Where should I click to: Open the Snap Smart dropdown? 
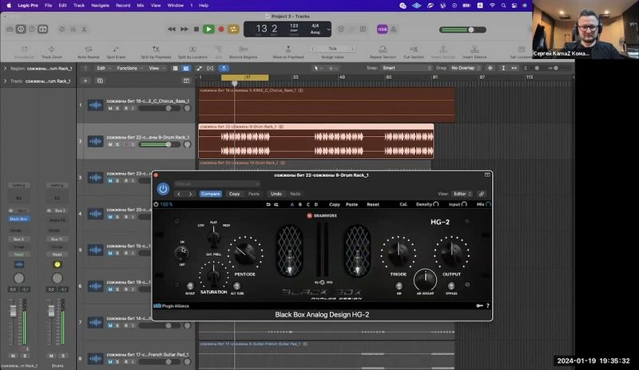pyautogui.click(x=407, y=68)
